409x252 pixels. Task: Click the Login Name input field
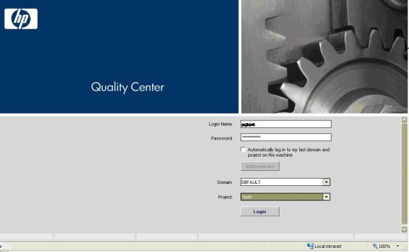click(x=286, y=124)
